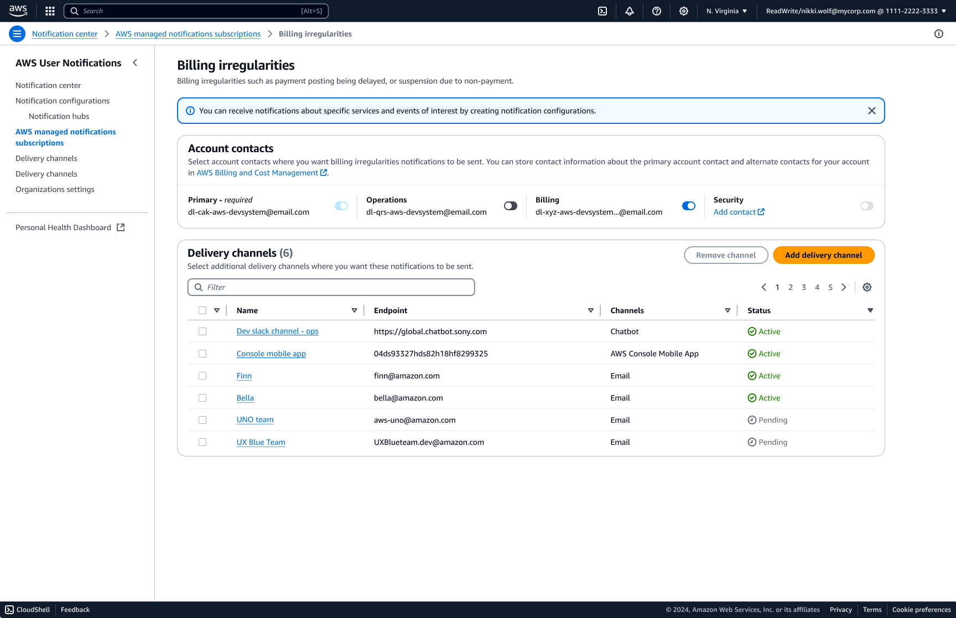The height and width of the screenshot is (618, 956).
Task: Toggle the Primary contact switch
Action: (x=341, y=206)
